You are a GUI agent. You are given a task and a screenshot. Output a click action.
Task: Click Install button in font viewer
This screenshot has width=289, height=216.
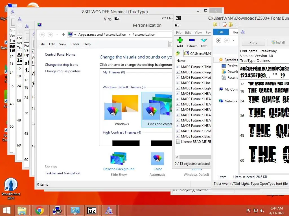[278, 42]
